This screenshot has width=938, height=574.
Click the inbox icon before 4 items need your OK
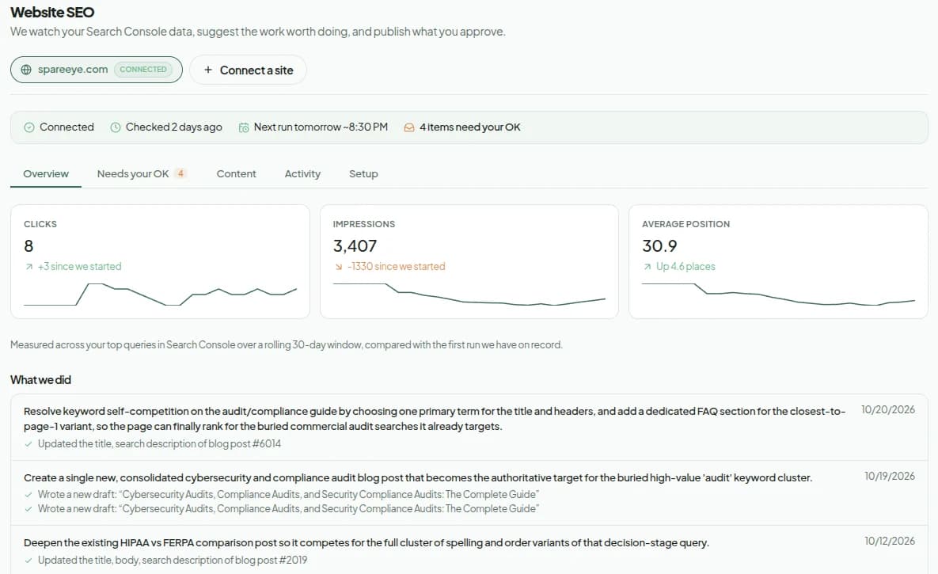tap(409, 127)
